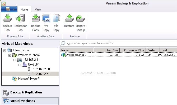Screen dimensions: 177x105
Task: Click the Veeam title bar application icon
Action: click(x=3, y=3)
